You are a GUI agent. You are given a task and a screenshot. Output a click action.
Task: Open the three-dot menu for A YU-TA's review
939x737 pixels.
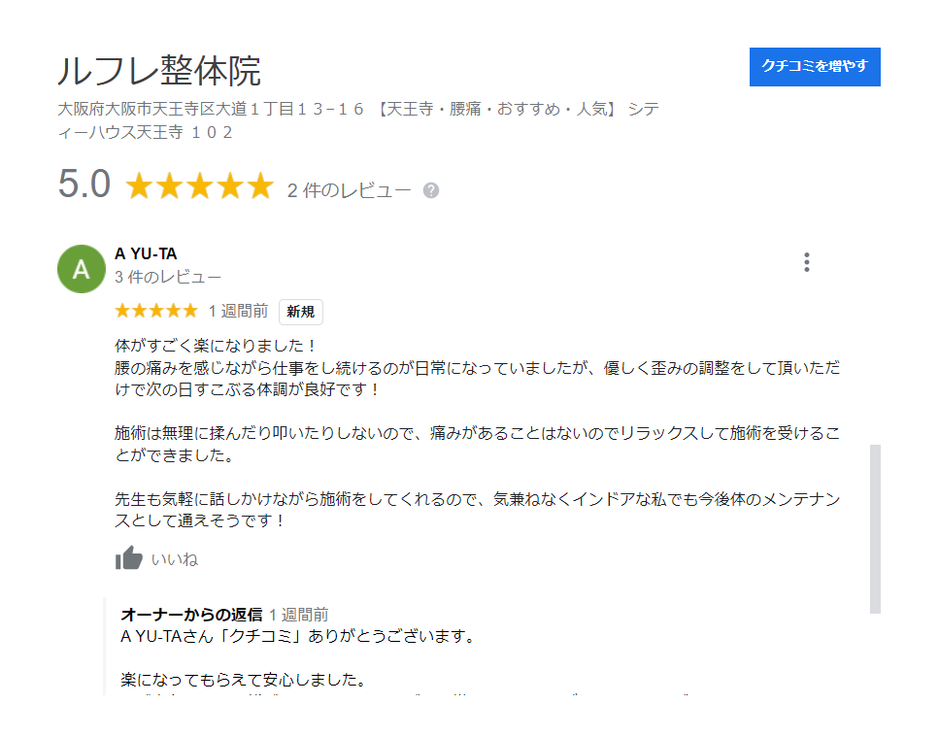click(x=807, y=262)
